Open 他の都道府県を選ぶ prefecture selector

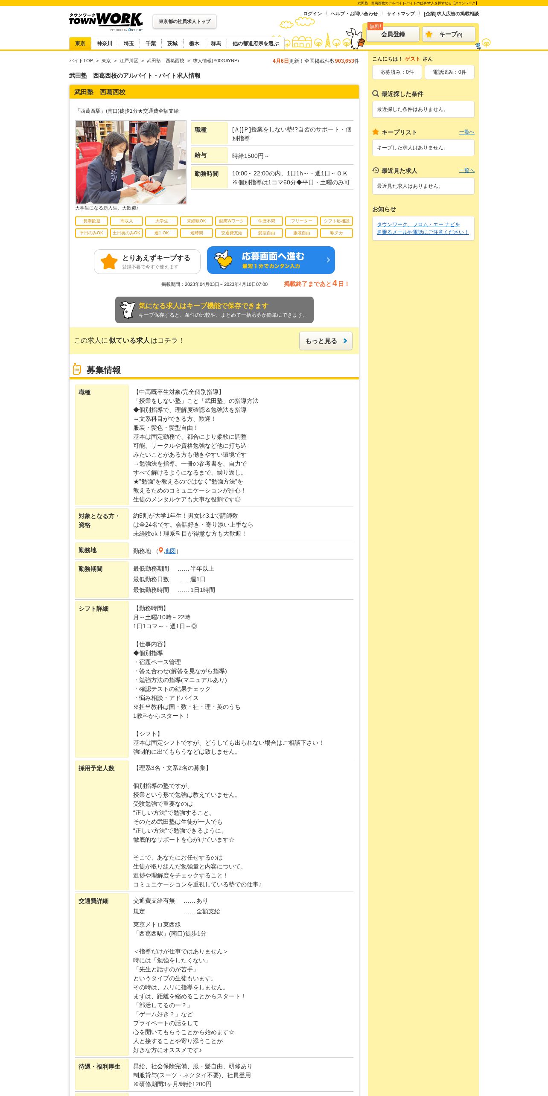[256, 44]
